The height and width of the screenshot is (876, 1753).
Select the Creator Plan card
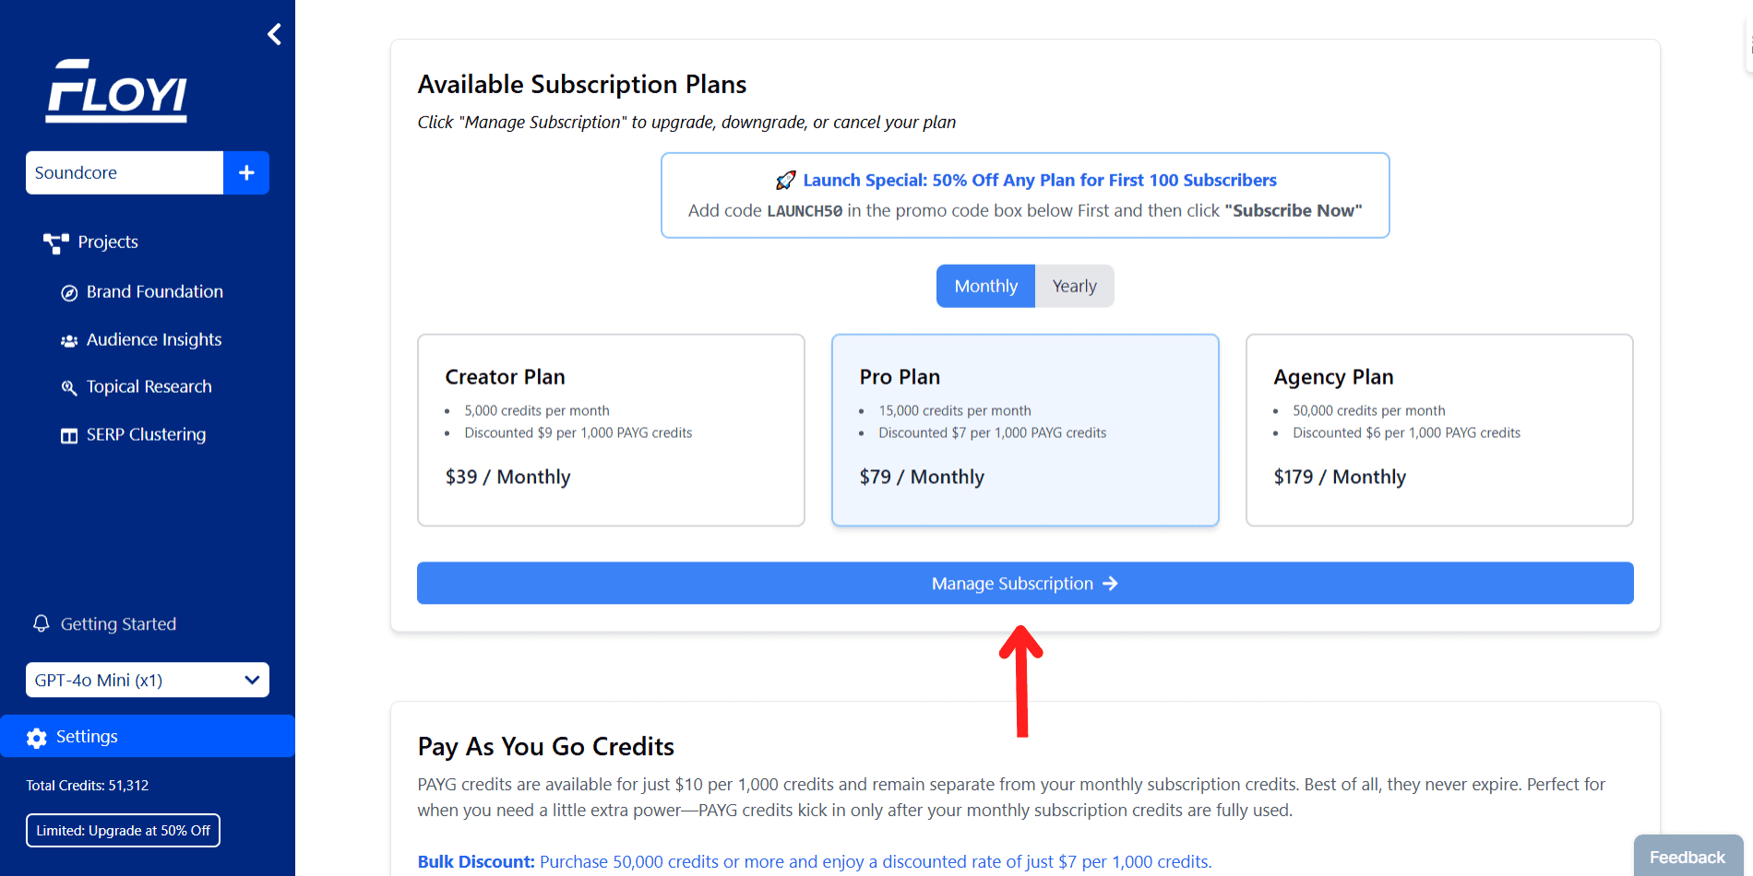point(611,430)
